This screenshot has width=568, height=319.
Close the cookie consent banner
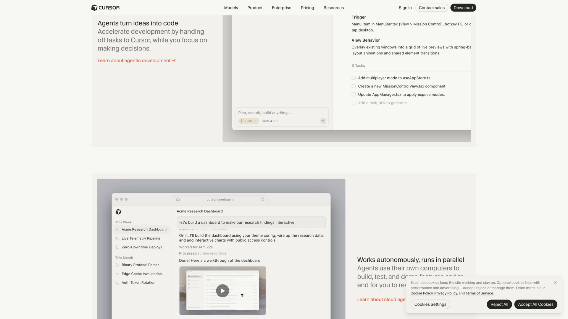point(555,283)
